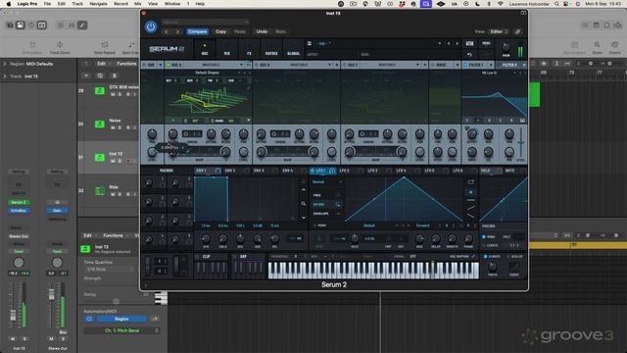This screenshot has width=627, height=353.
Task: Go to next preset setting arrow
Action: [177, 31]
